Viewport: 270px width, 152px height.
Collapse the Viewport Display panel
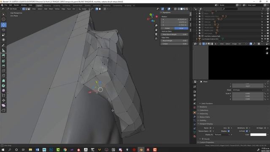coord(206,124)
